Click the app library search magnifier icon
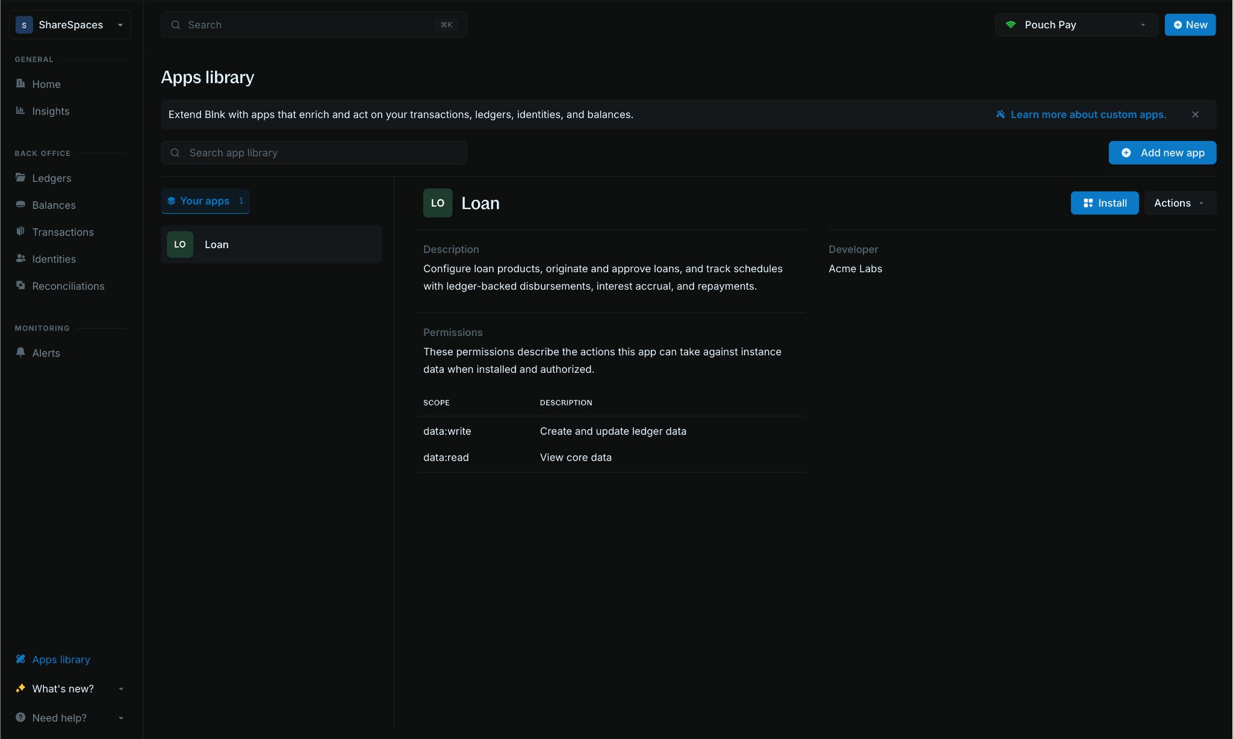This screenshot has height=739, width=1233. (x=175, y=153)
